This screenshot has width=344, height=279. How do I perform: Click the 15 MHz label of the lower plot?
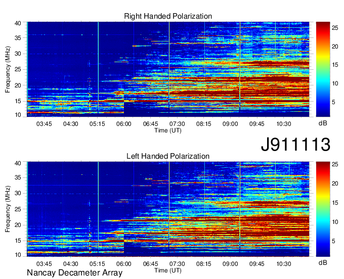tap(18, 241)
